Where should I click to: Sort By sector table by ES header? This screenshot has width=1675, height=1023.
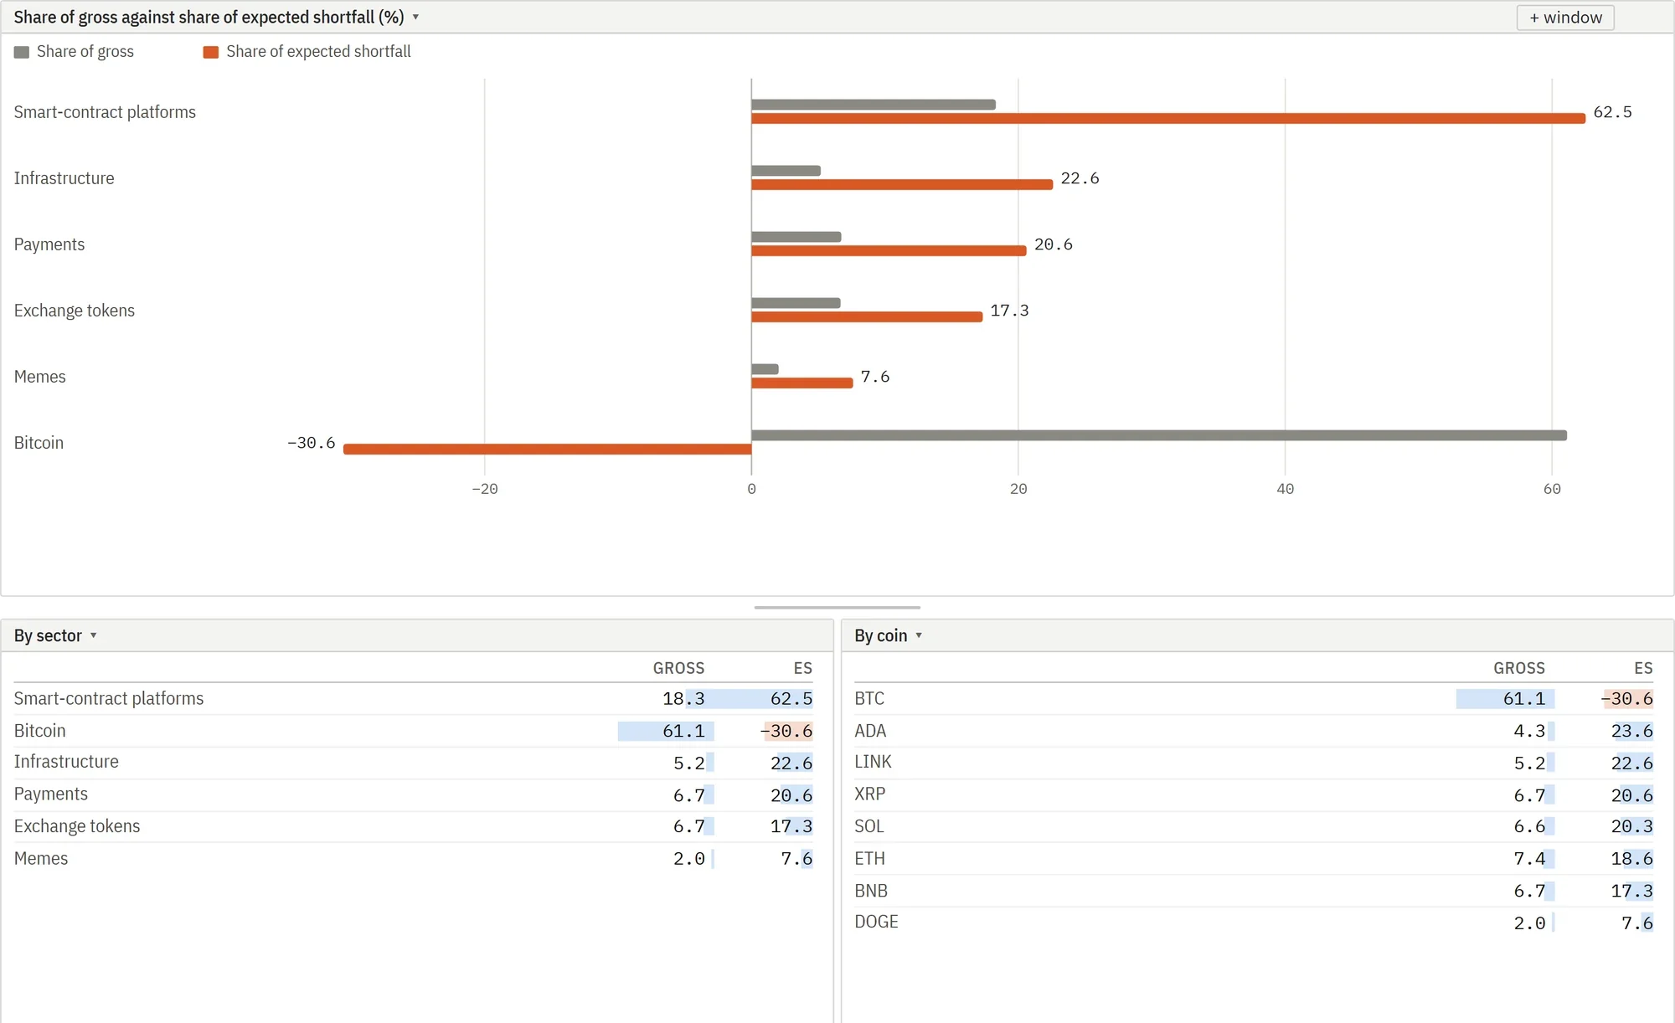click(802, 668)
